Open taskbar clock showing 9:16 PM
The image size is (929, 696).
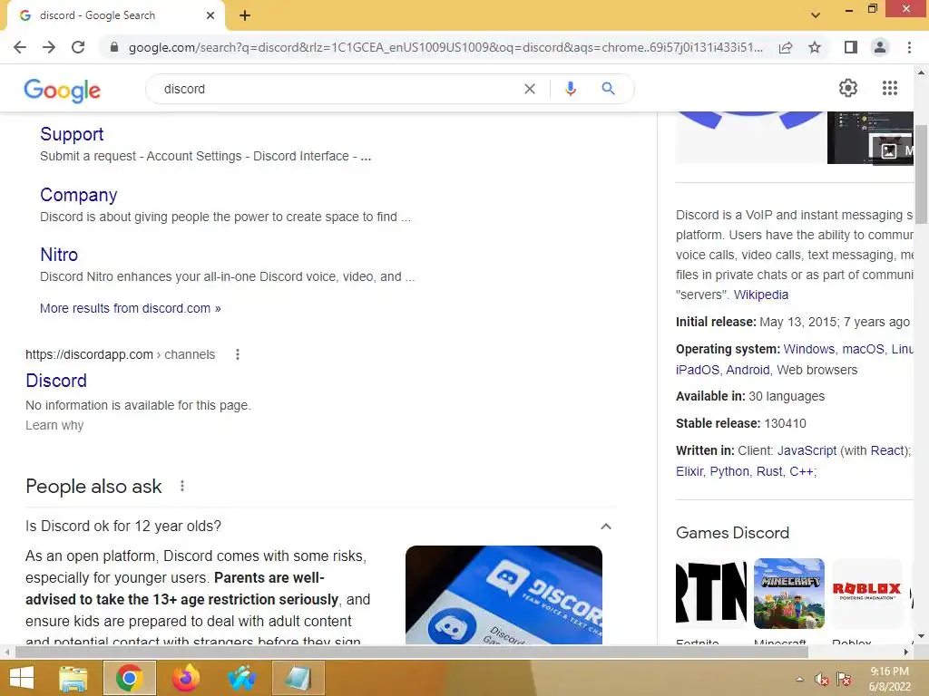tap(889, 679)
